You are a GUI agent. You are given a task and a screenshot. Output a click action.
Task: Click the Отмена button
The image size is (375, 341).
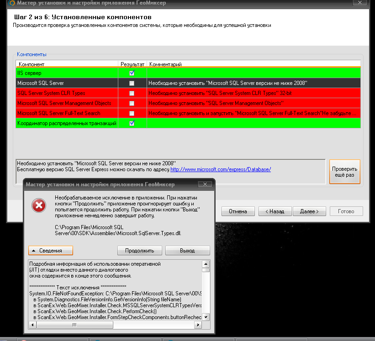pos(238,211)
